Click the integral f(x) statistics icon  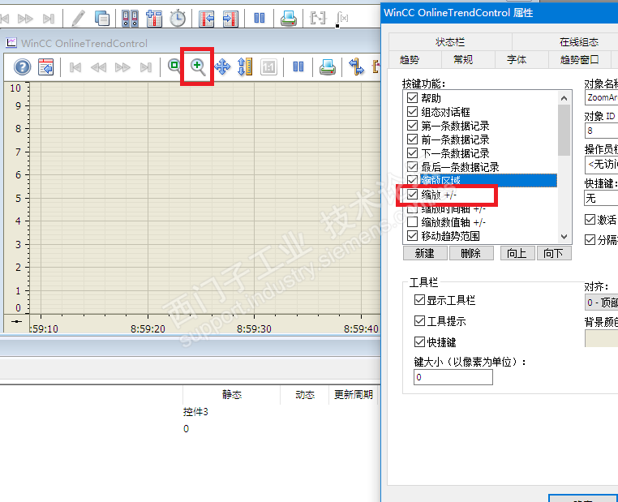341,18
